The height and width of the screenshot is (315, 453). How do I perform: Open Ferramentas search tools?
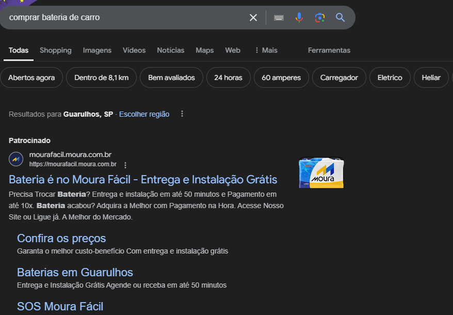(329, 50)
